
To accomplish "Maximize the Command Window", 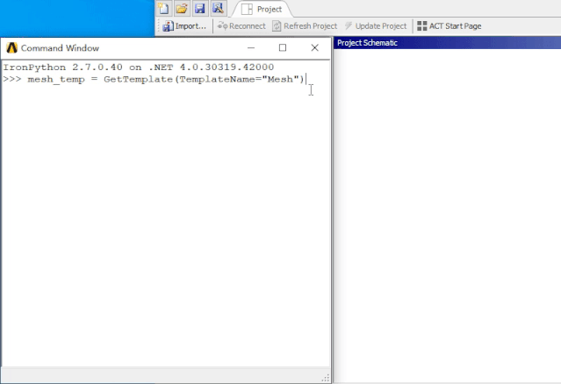I will click(283, 48).
